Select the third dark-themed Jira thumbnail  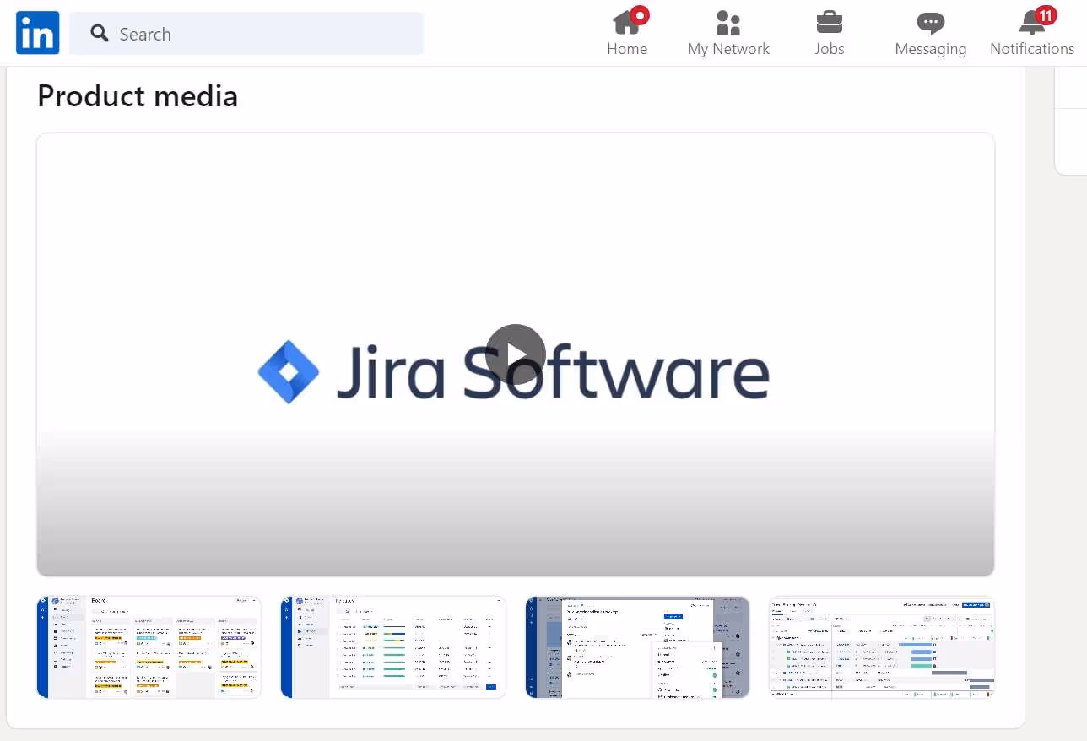[x=636, y=647]
